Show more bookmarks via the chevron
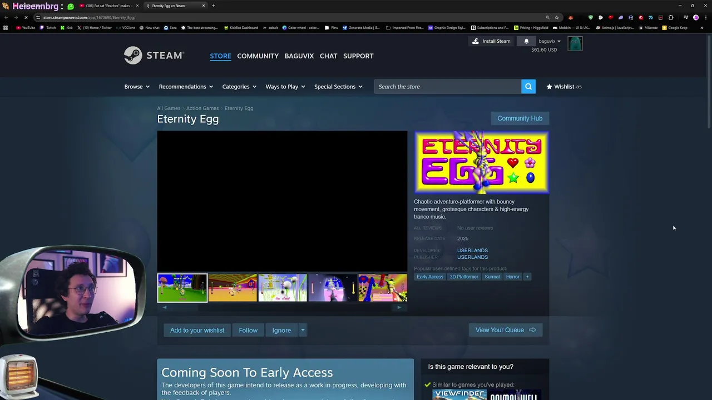 point(701,28)
